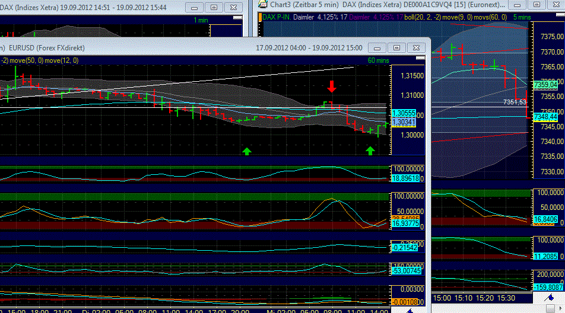Click the horizontal scrollbar thumb under Chart3
The width and height of the screenshot is (565, 313).
click(550, 308)
